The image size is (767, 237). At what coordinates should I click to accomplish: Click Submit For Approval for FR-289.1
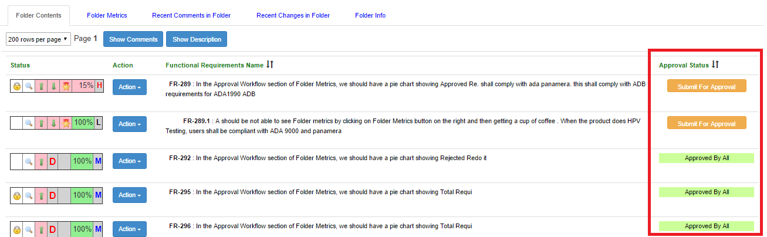tap(707, 123)
